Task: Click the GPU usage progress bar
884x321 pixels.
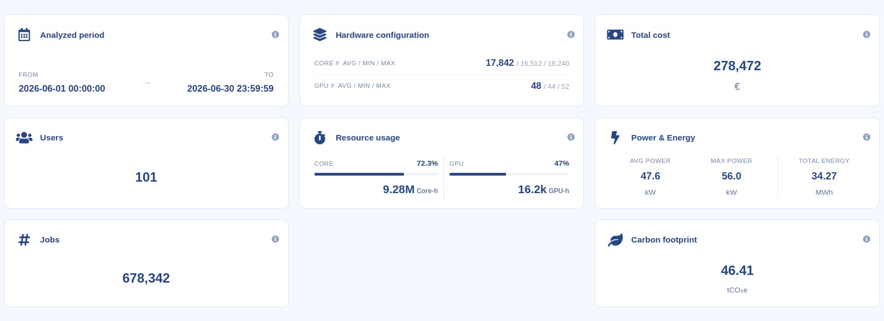Action: tap(509, 174)
